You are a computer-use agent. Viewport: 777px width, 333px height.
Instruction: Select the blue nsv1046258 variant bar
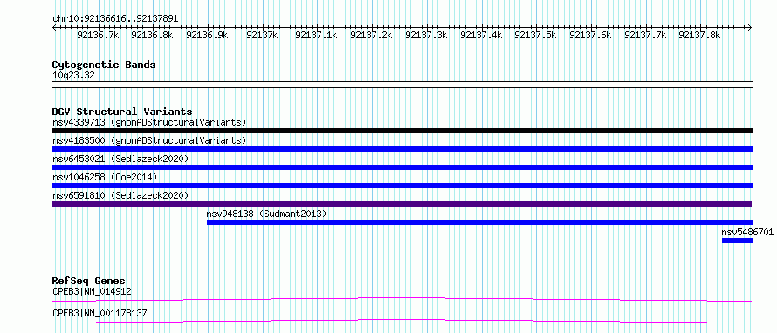click(x=402, y=186)
